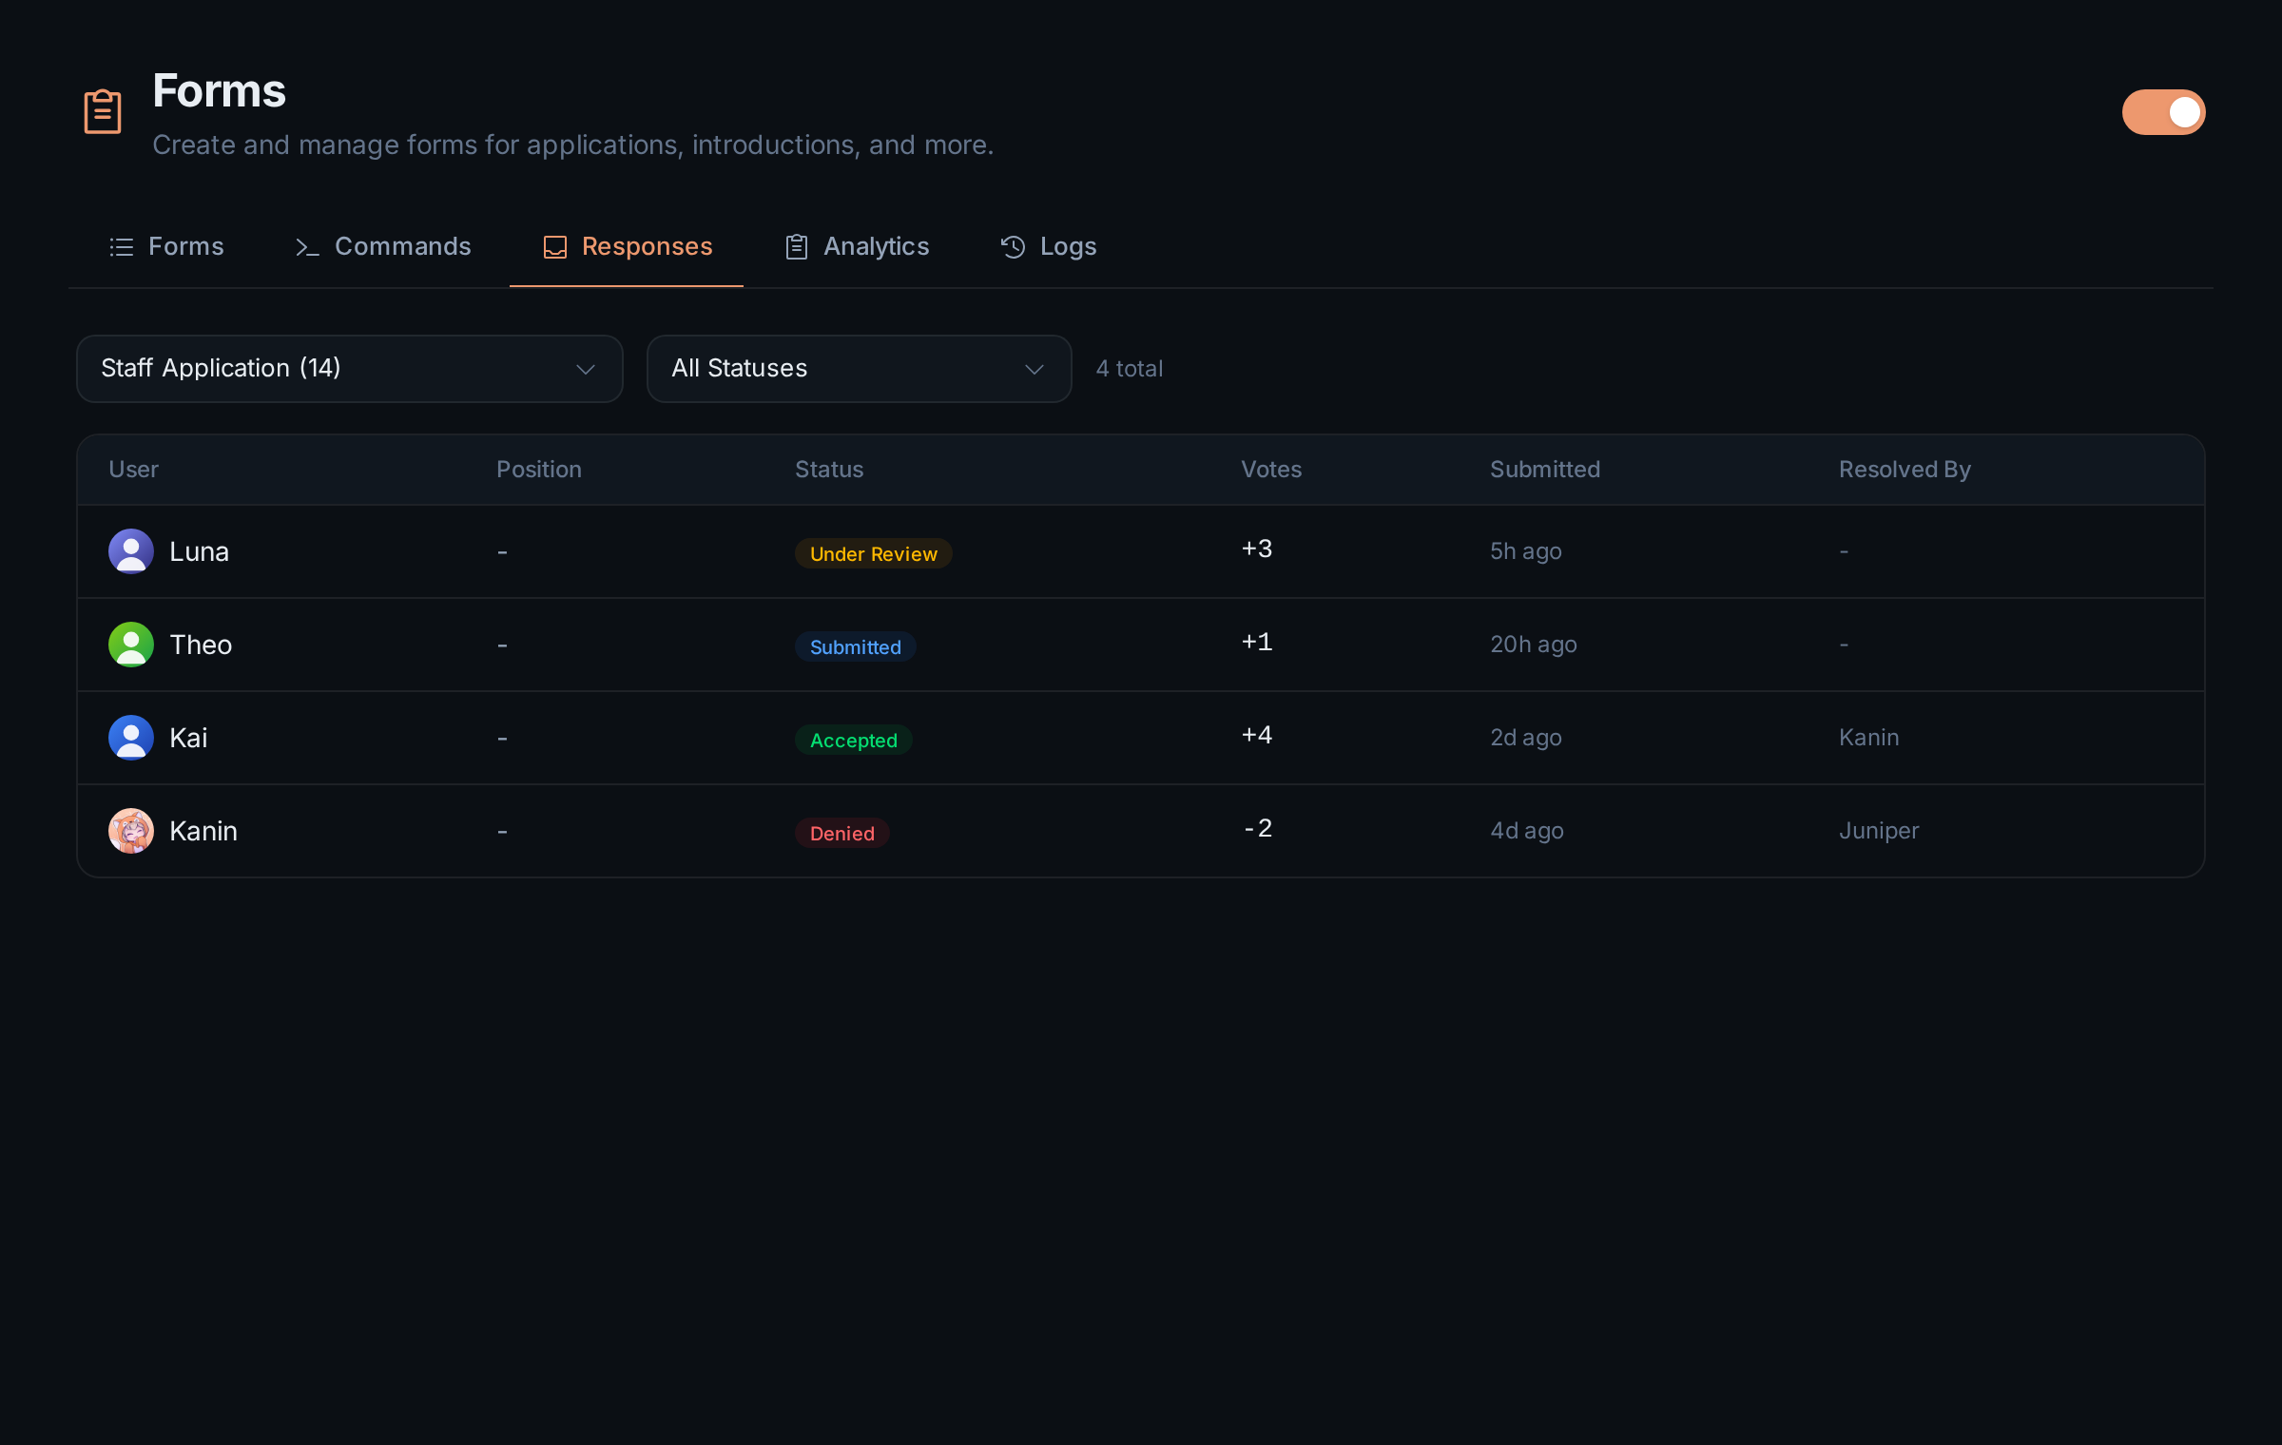Click the '5h ago' submitted time
Image resolution: width=2282 pixels, height=1445 pixels.
click(x=1526, y=551)
